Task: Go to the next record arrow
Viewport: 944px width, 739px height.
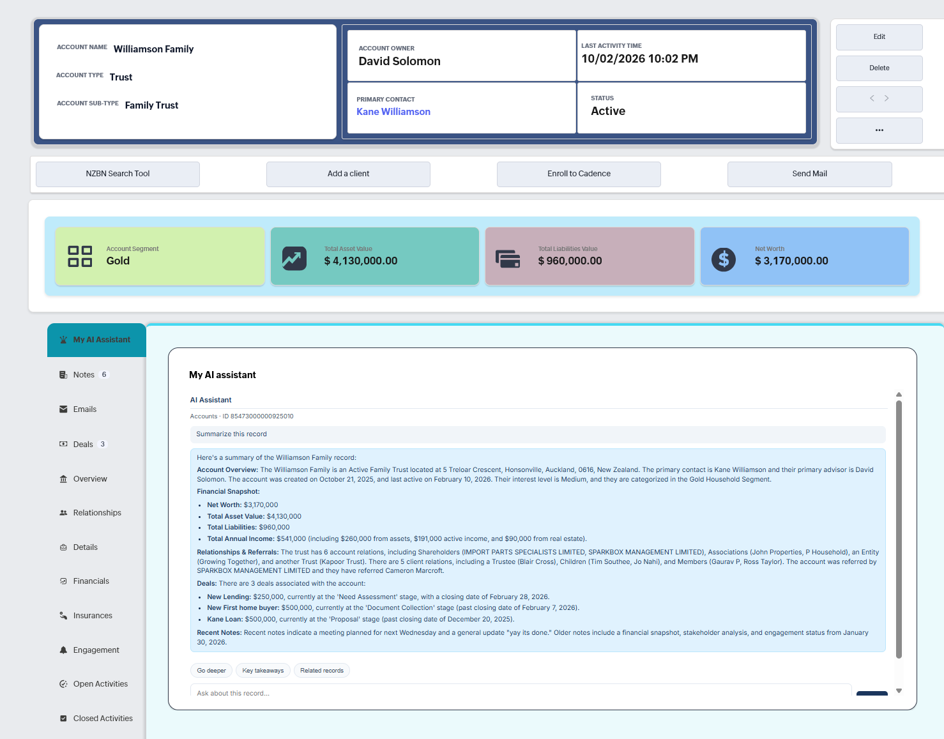Action: tap(887, 98)
